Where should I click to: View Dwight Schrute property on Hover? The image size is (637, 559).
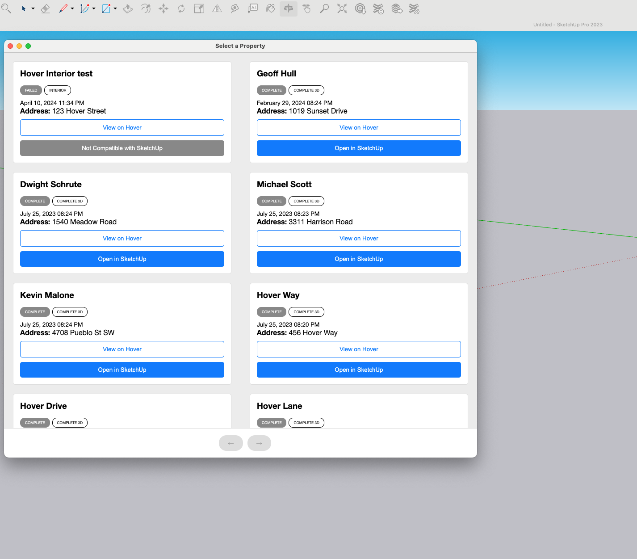coord(122,239)
